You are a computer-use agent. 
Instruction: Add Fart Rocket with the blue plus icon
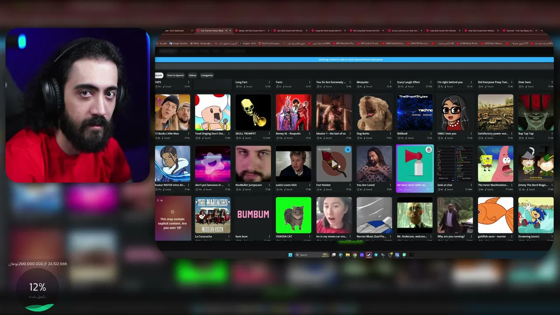tap(347, 150)
